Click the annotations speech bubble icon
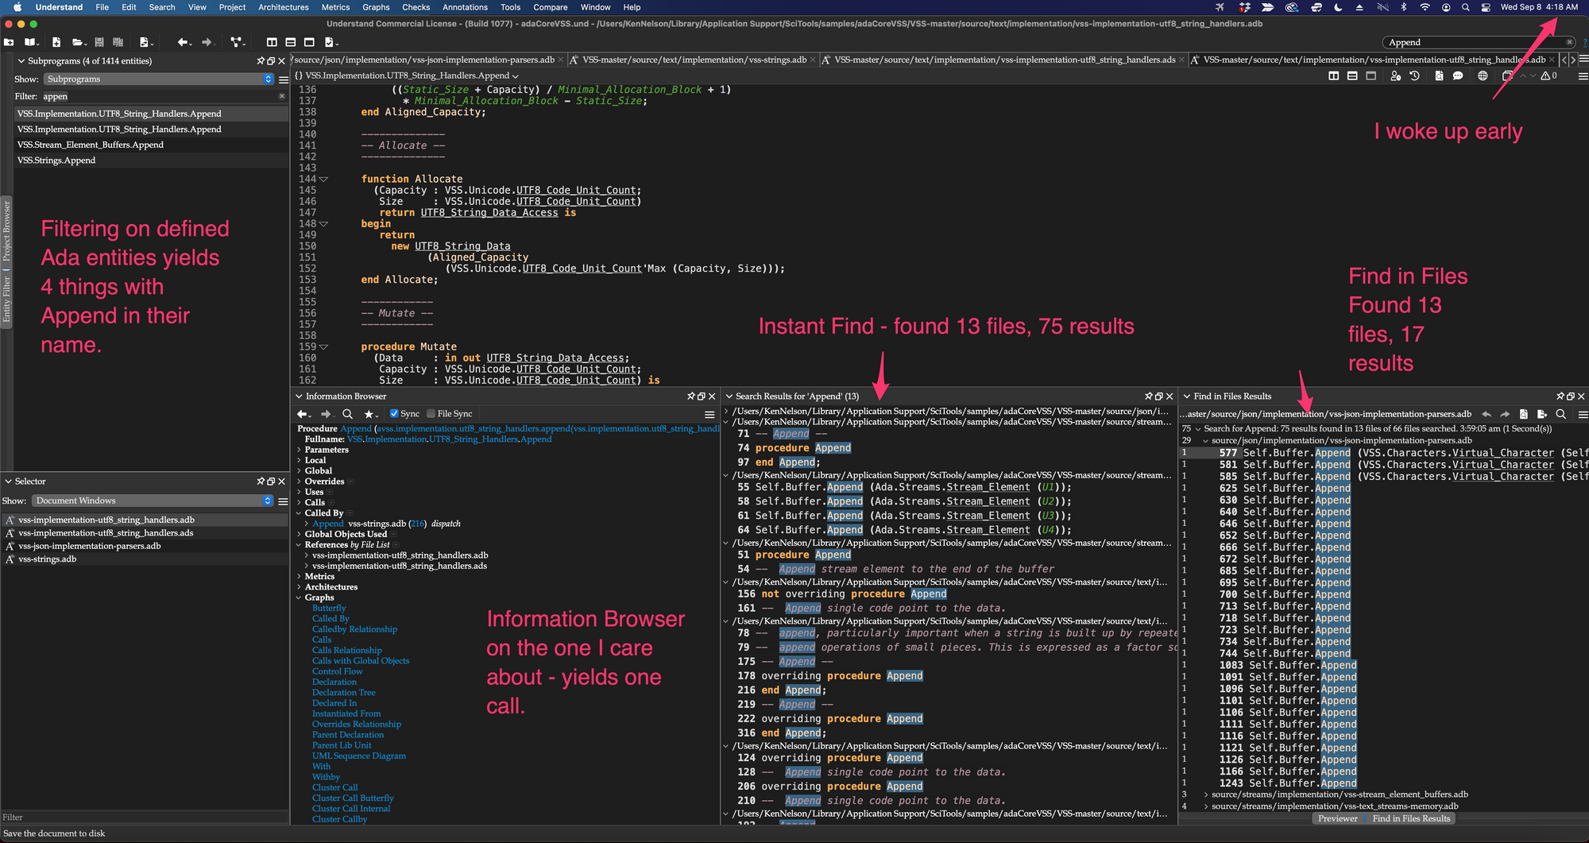 tap(1458, 76)
